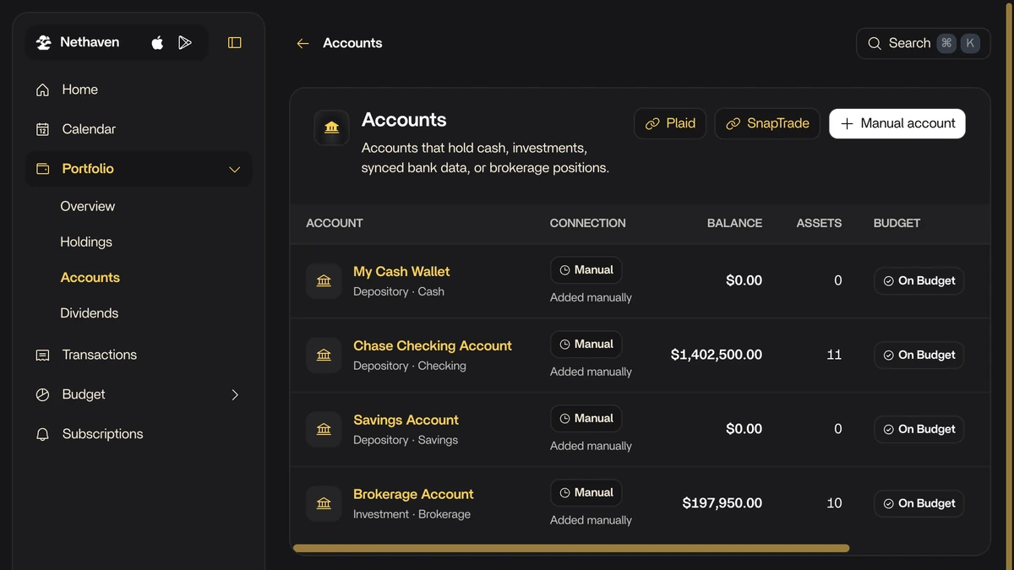Click the Search field
The width and height of the screenshot is (1014, 570).
point(924,43)
